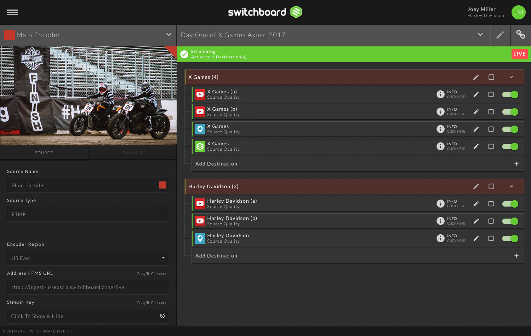
Task: Edit the X Games (b) destination
Action: coord(476,112)
